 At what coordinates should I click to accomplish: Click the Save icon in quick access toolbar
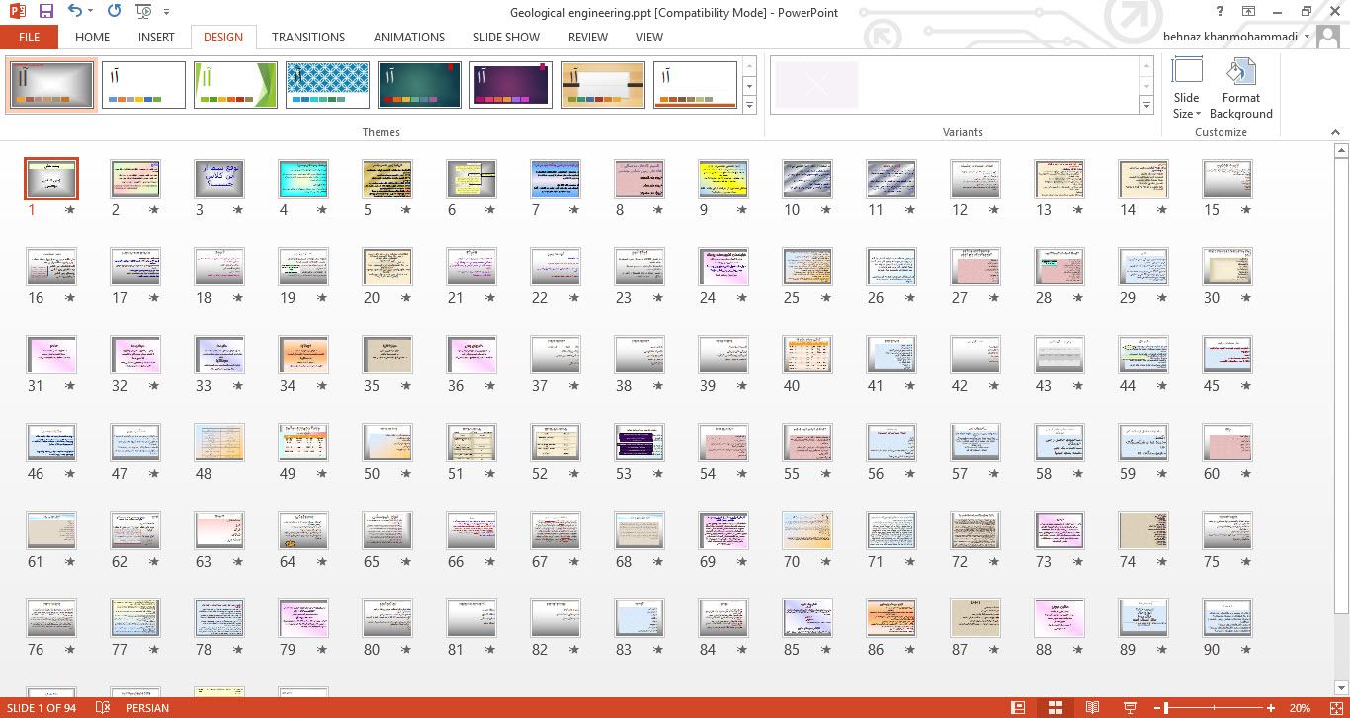[x=45, y=12]
